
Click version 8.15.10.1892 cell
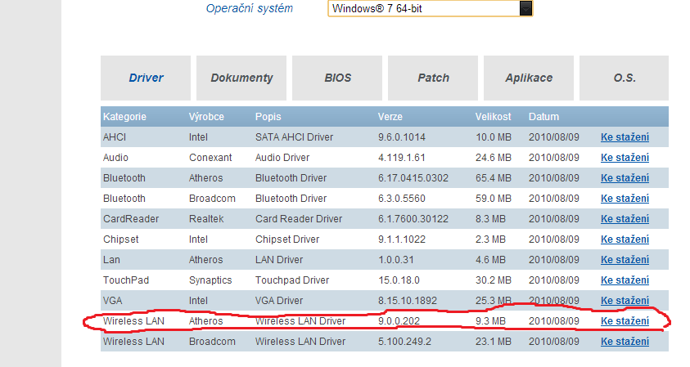pos(408,301)
